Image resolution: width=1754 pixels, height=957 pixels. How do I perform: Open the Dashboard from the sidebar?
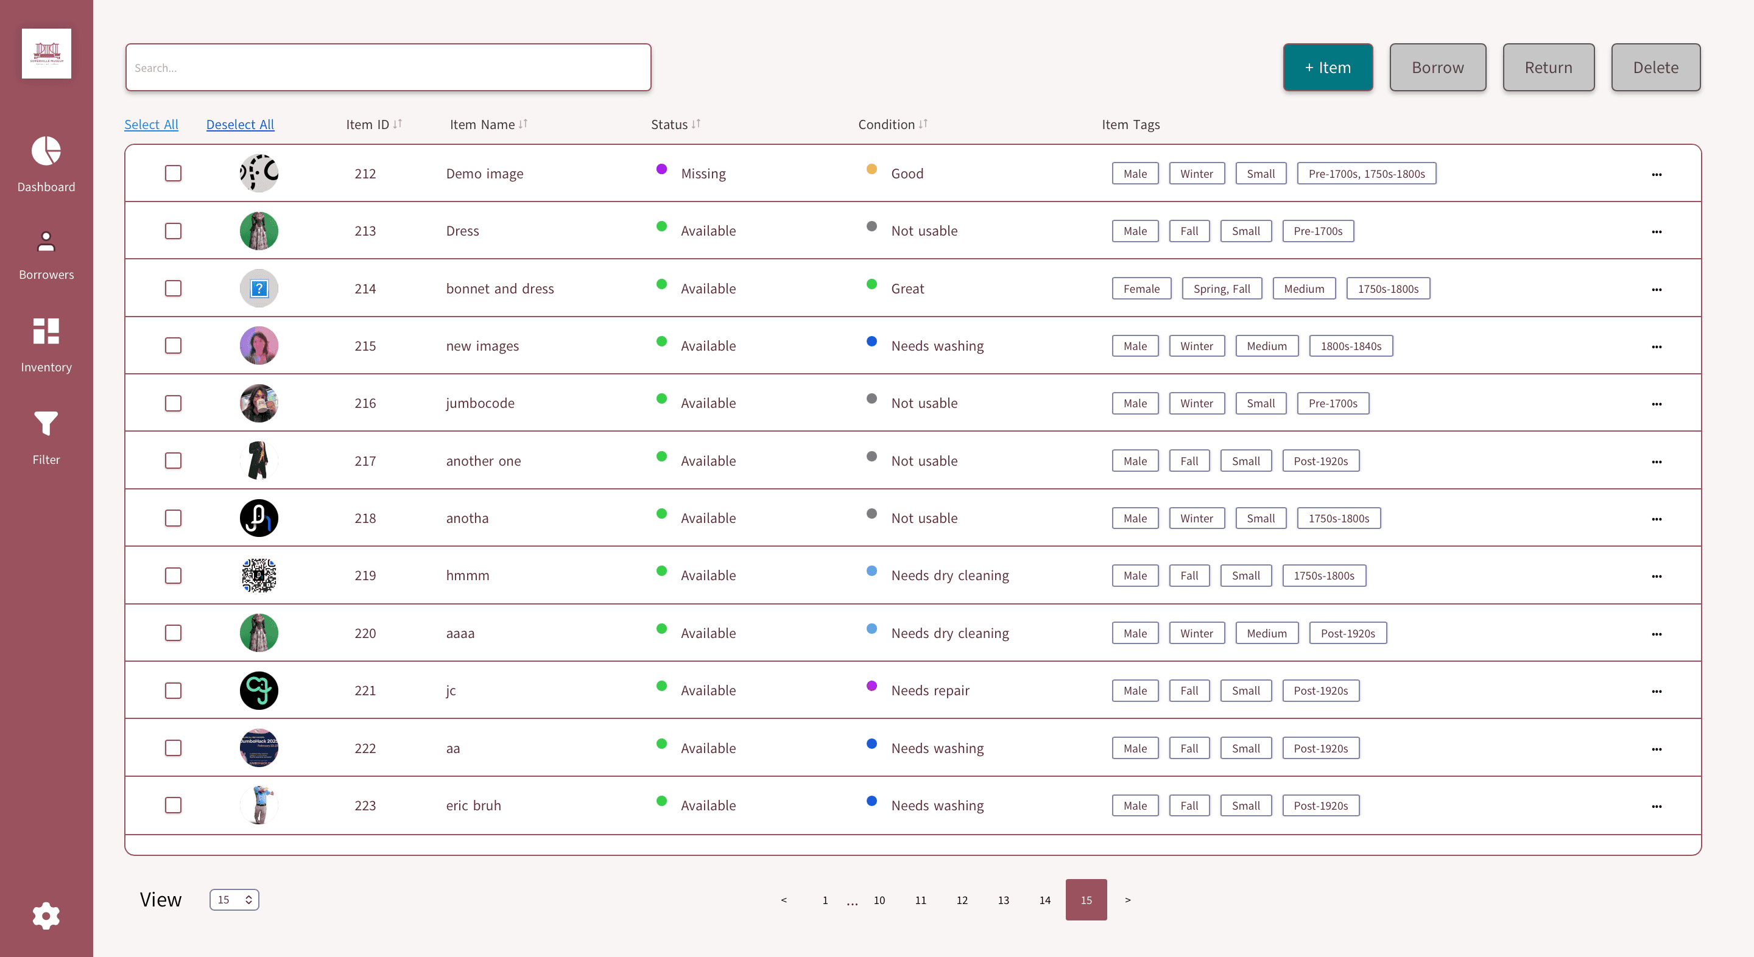46,163
